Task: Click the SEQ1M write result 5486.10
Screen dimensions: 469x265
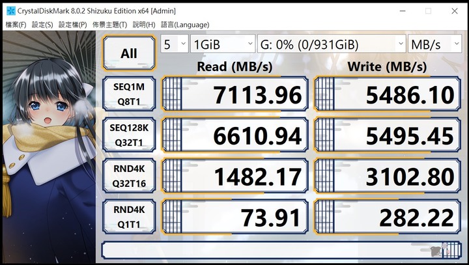Action: 388,94
